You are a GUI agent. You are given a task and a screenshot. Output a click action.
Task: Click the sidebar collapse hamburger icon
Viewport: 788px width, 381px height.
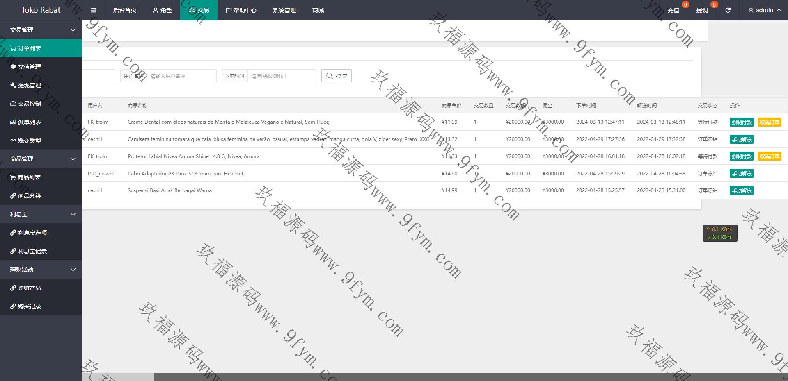click(94, 10)
